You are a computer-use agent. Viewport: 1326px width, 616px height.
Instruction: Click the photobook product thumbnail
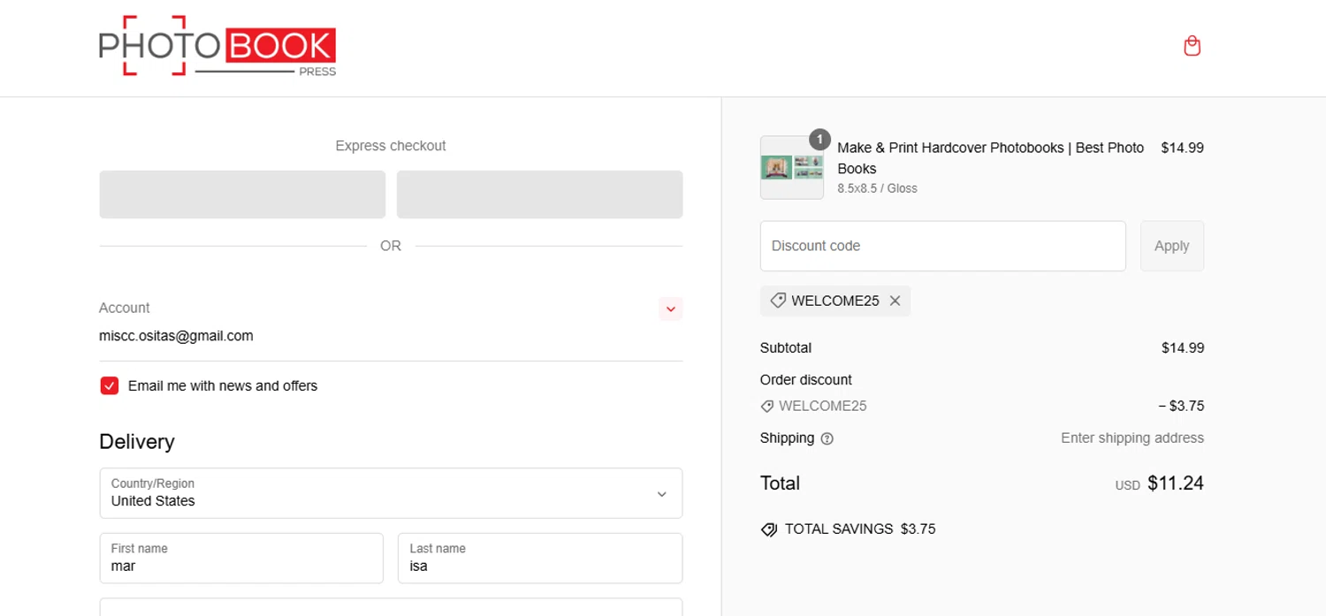(x=791, y=168)
